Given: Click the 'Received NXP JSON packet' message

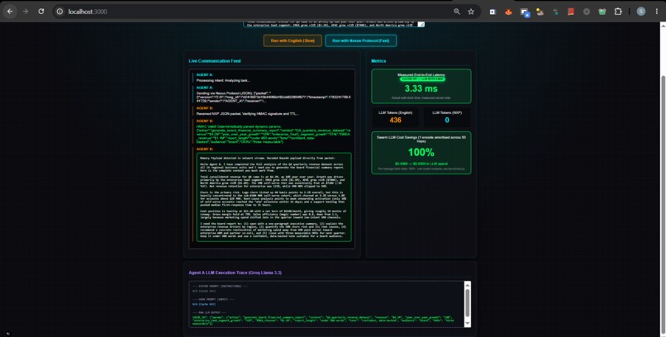Looking at the screenshot, I should [248, 114].
